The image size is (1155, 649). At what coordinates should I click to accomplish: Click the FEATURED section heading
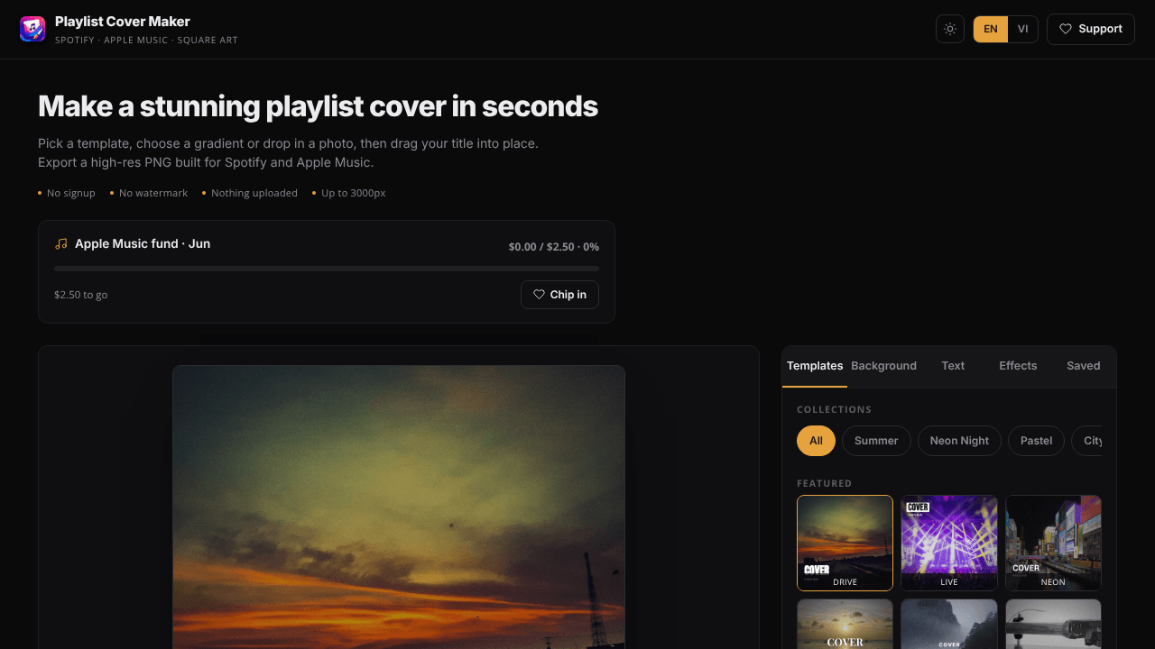[x=825, y=484]
